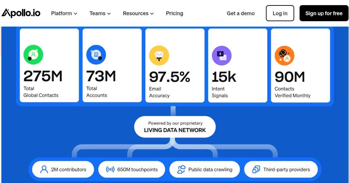Viewport: 349px width, 183px height.
Task: Click the cloud icon beside Public data crawling
Action: click(x=182, y=169)
